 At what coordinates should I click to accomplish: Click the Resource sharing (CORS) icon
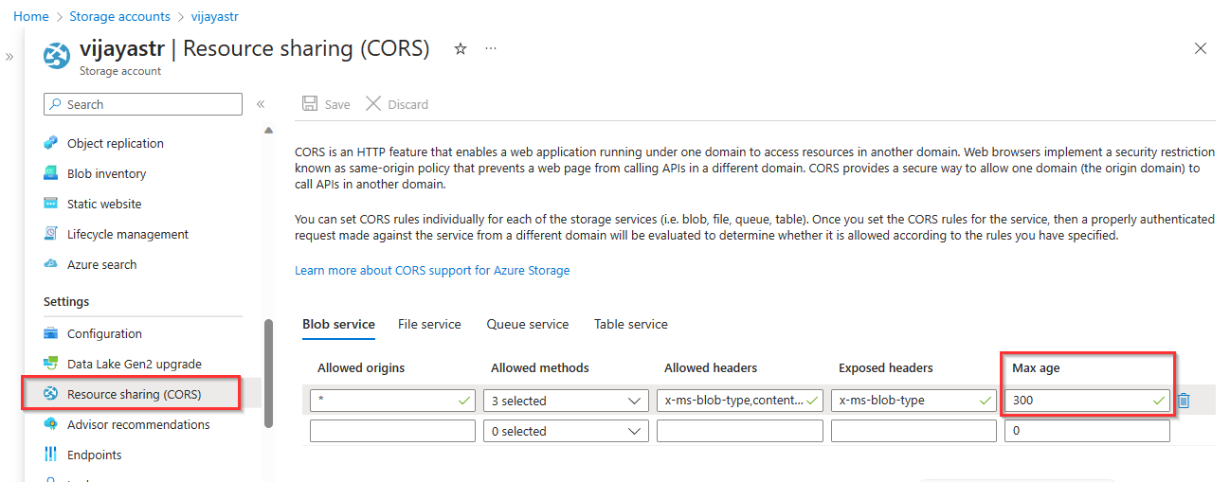(51, 394)
